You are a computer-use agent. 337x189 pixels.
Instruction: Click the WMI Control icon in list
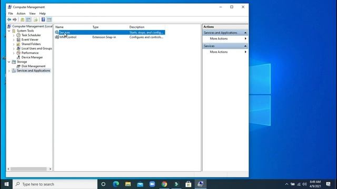coord(57,37)
